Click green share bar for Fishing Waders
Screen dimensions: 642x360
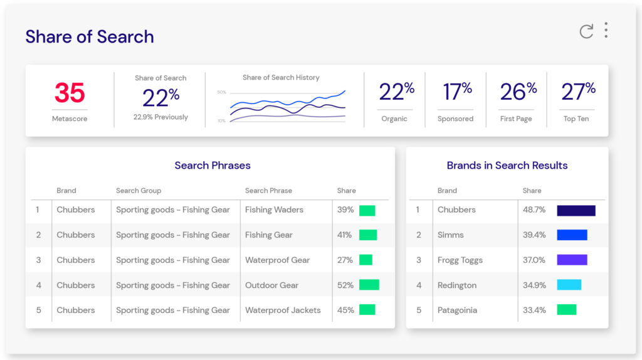pos(367,211)
